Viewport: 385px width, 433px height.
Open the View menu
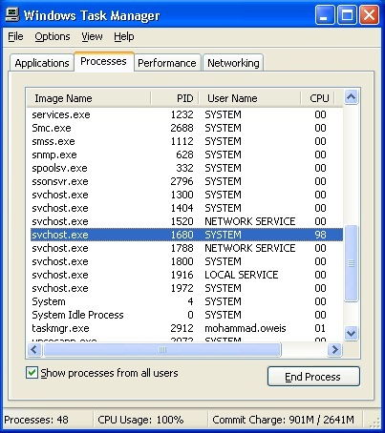click(x=92, y=36)
